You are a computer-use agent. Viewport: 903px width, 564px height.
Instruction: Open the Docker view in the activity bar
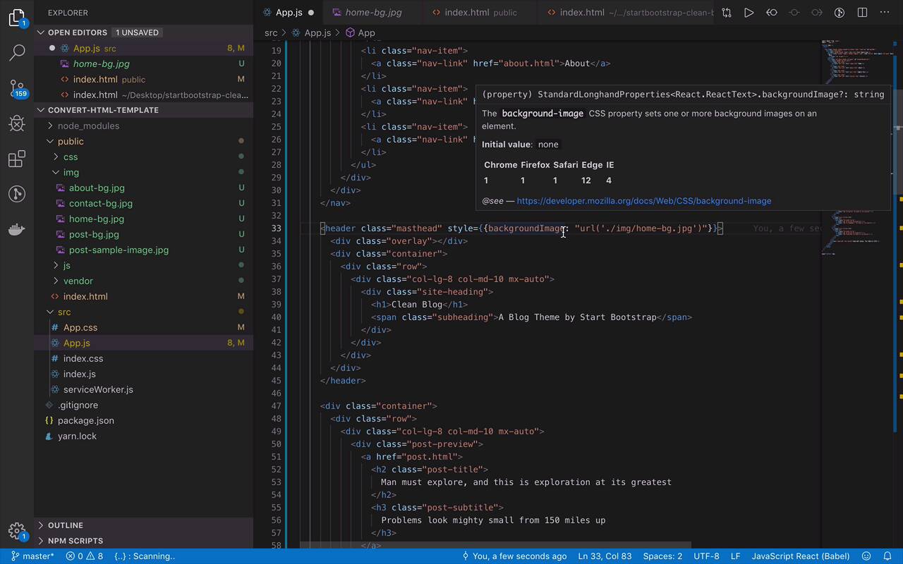pyautogui.click(x=17, y=229)
